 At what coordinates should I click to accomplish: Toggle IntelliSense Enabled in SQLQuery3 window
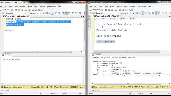click(x=143, y=13)
